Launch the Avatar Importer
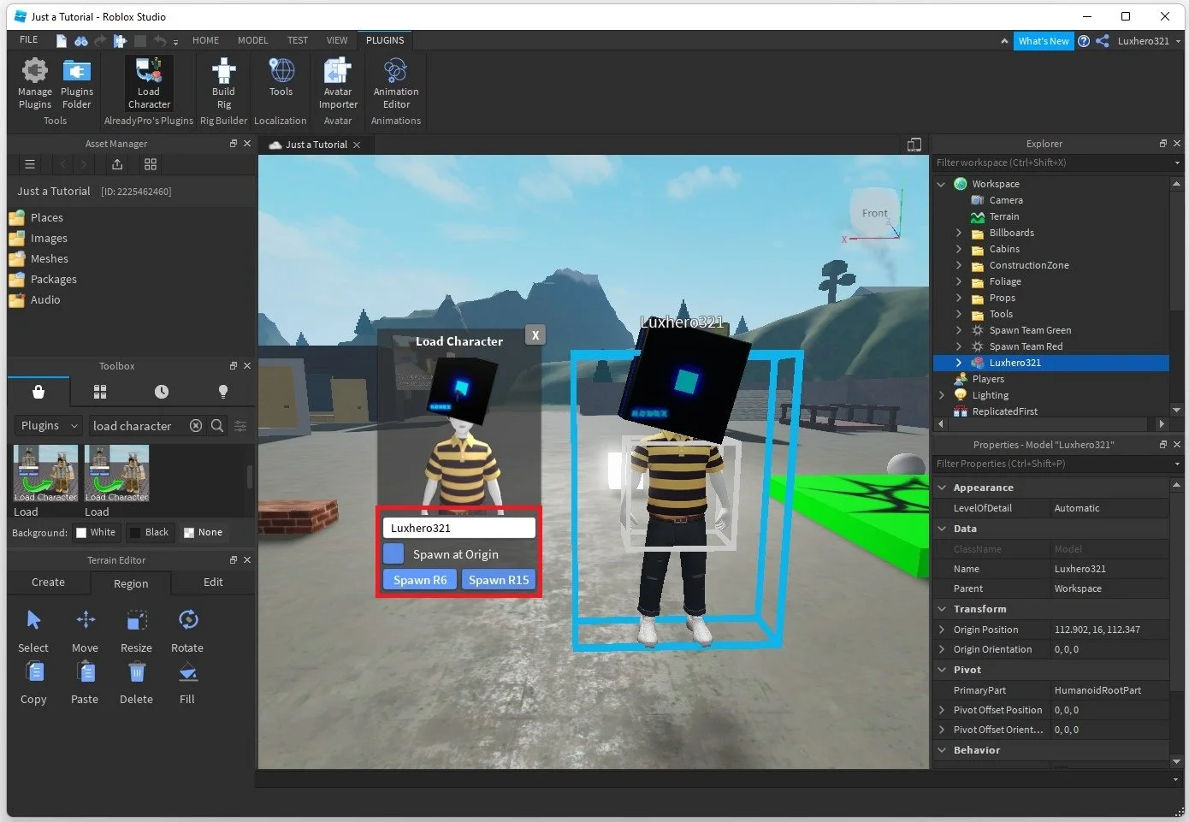Image resolution: width=1189 pixels, height=822 pixels. (x=337, y=83)
